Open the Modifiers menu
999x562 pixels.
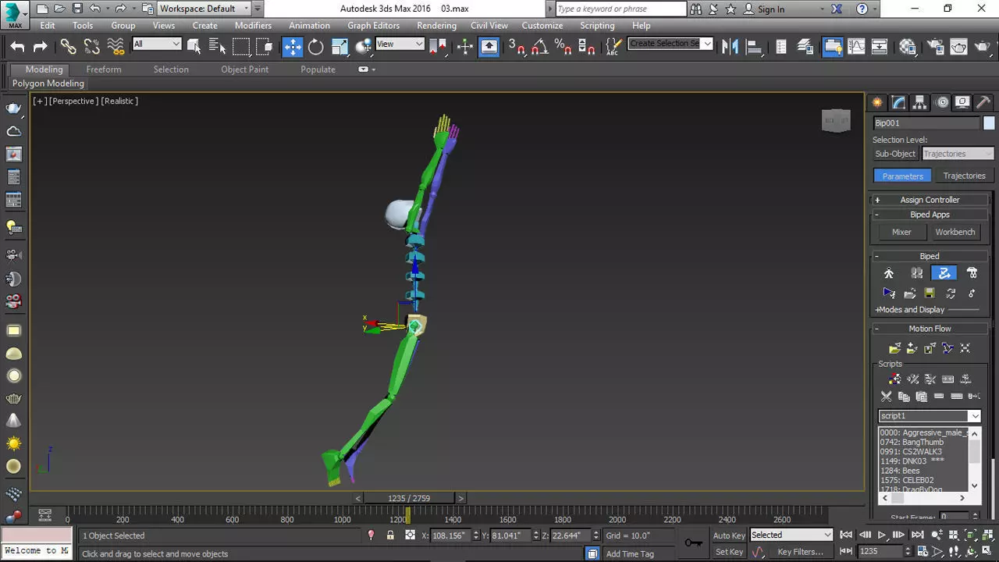click(x=253, y=26)
